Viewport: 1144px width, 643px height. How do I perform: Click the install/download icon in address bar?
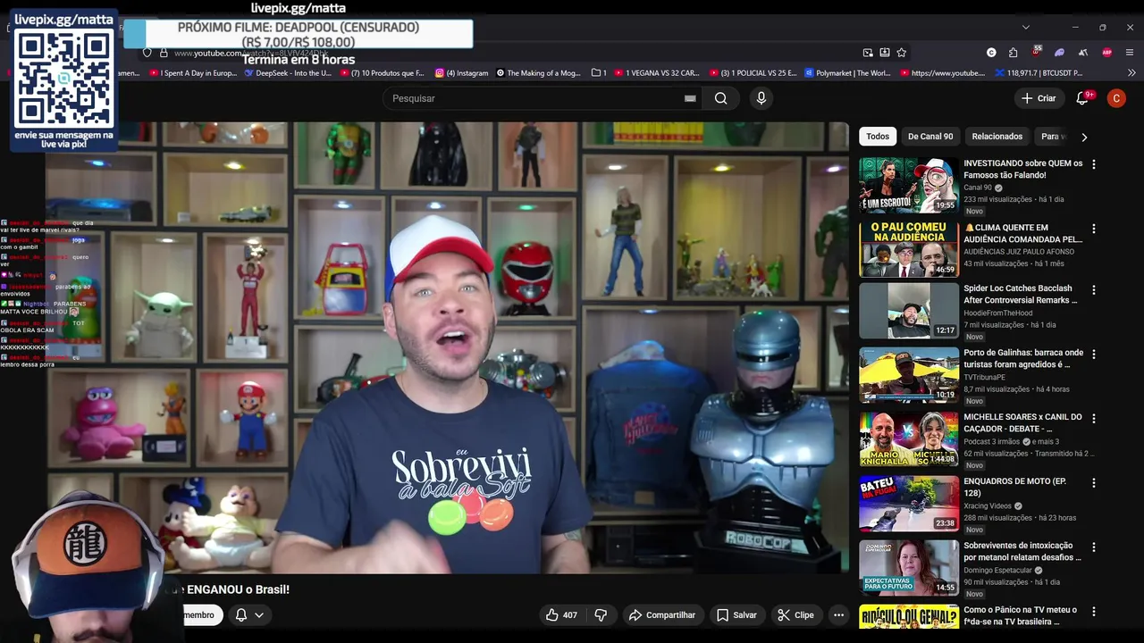pos(885,53)
